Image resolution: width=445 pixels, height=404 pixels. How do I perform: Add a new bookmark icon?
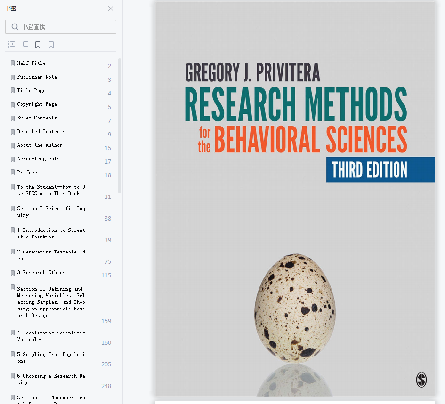38,45
